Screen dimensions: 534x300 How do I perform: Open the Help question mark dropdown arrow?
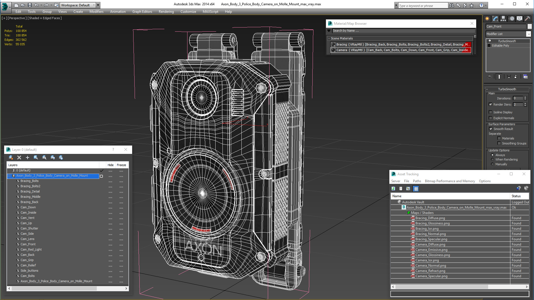click(486, 5)
